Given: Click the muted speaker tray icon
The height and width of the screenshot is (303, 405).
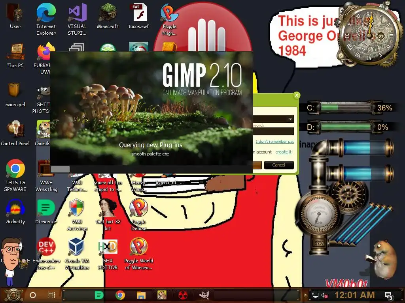Looking at the screenshot, I should (325, 295).
